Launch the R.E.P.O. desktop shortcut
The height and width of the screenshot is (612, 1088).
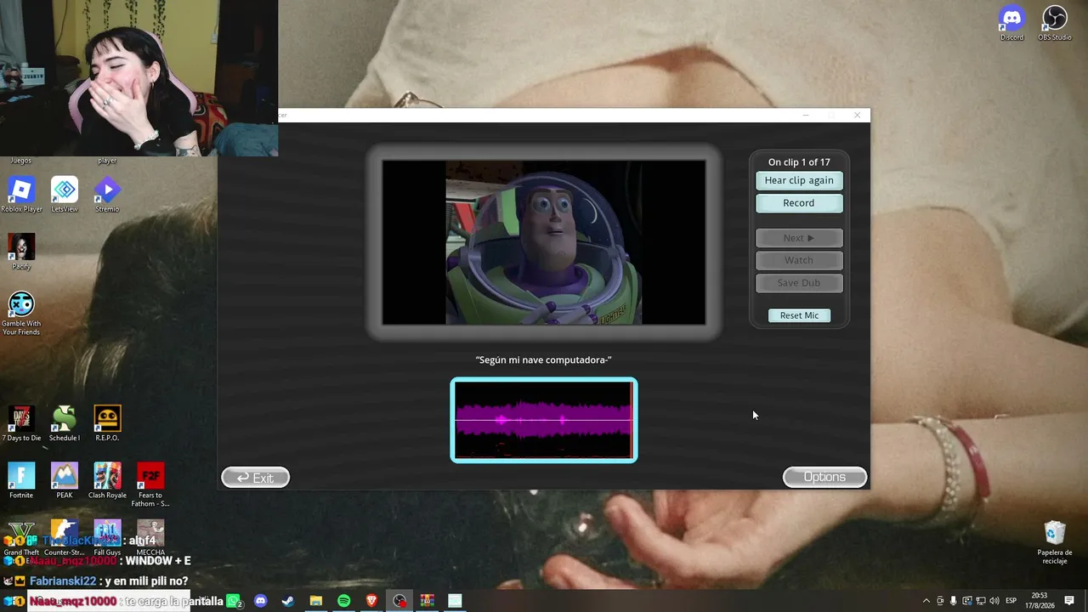[x=107, y=423]
